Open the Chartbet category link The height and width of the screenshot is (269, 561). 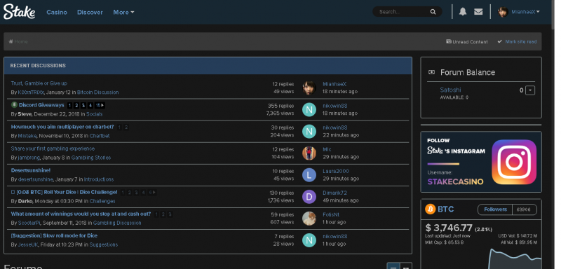pos(100,136)
